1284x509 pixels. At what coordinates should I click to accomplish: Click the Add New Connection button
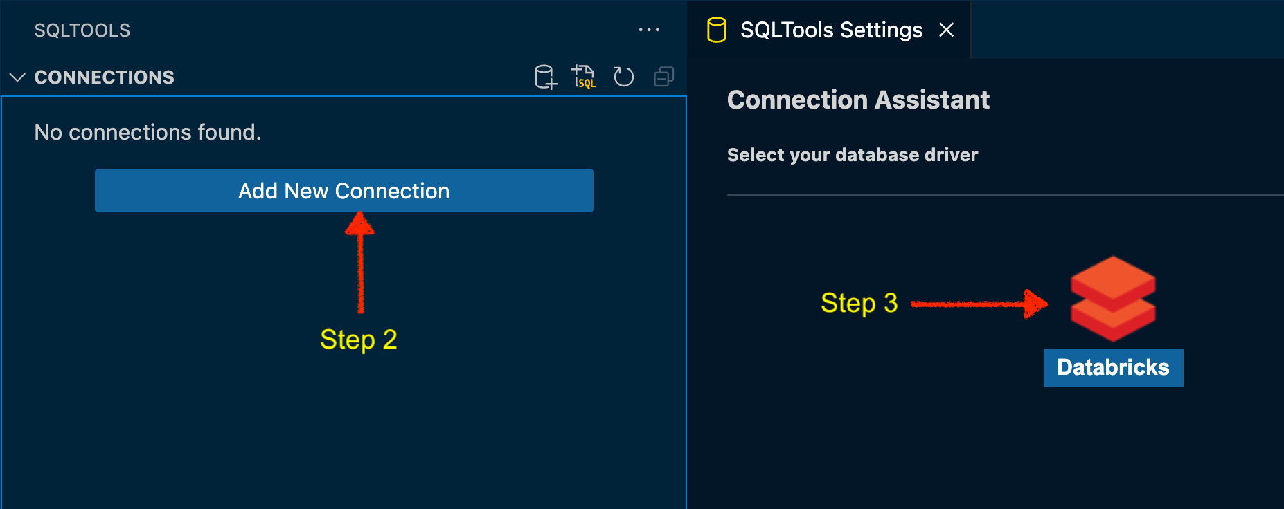point(344,190)
